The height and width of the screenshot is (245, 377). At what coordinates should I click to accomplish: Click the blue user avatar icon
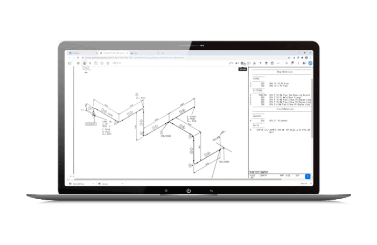[310, 63]
